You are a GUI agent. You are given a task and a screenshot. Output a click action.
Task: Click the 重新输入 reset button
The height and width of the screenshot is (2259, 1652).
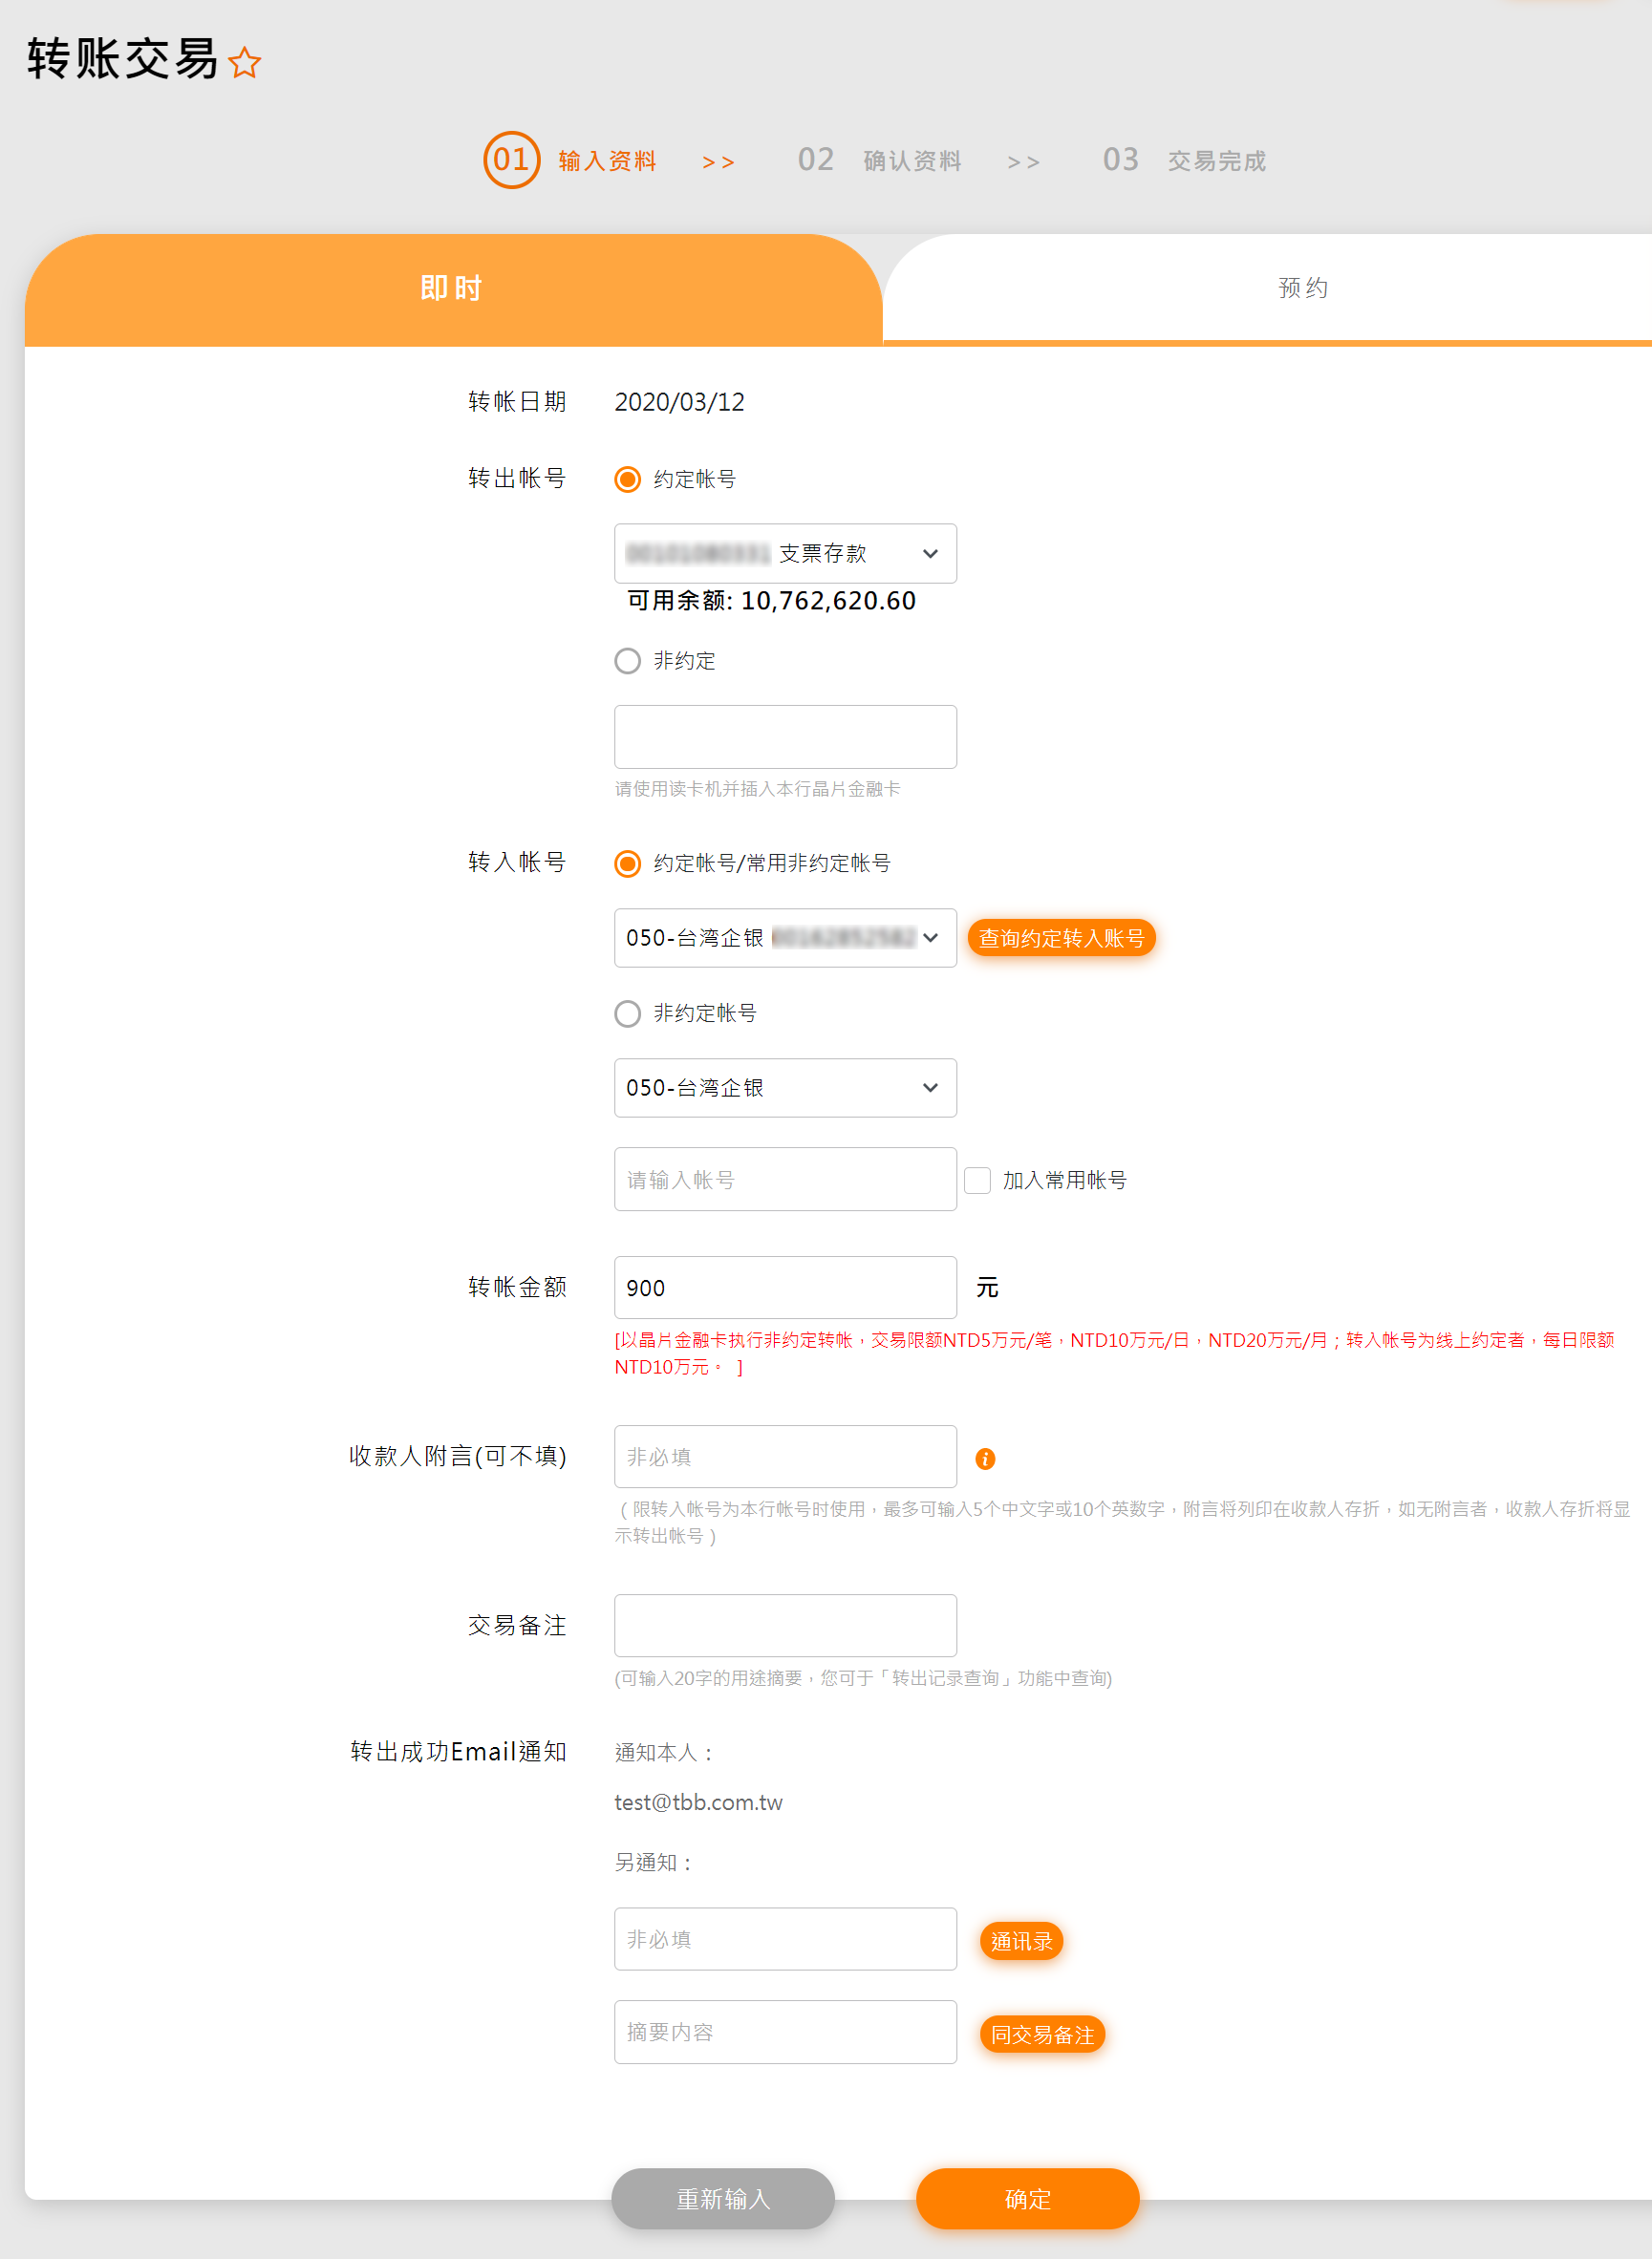point(723,2198)
